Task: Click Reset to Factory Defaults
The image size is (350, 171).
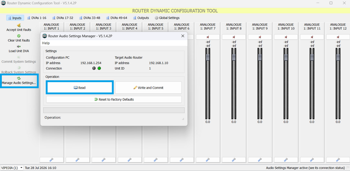Action: [x=114, y=99]
